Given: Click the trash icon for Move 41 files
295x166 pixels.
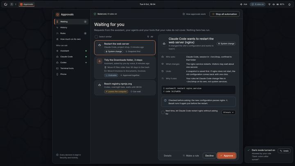Looking at the screenshot, I should pos(105,67).
